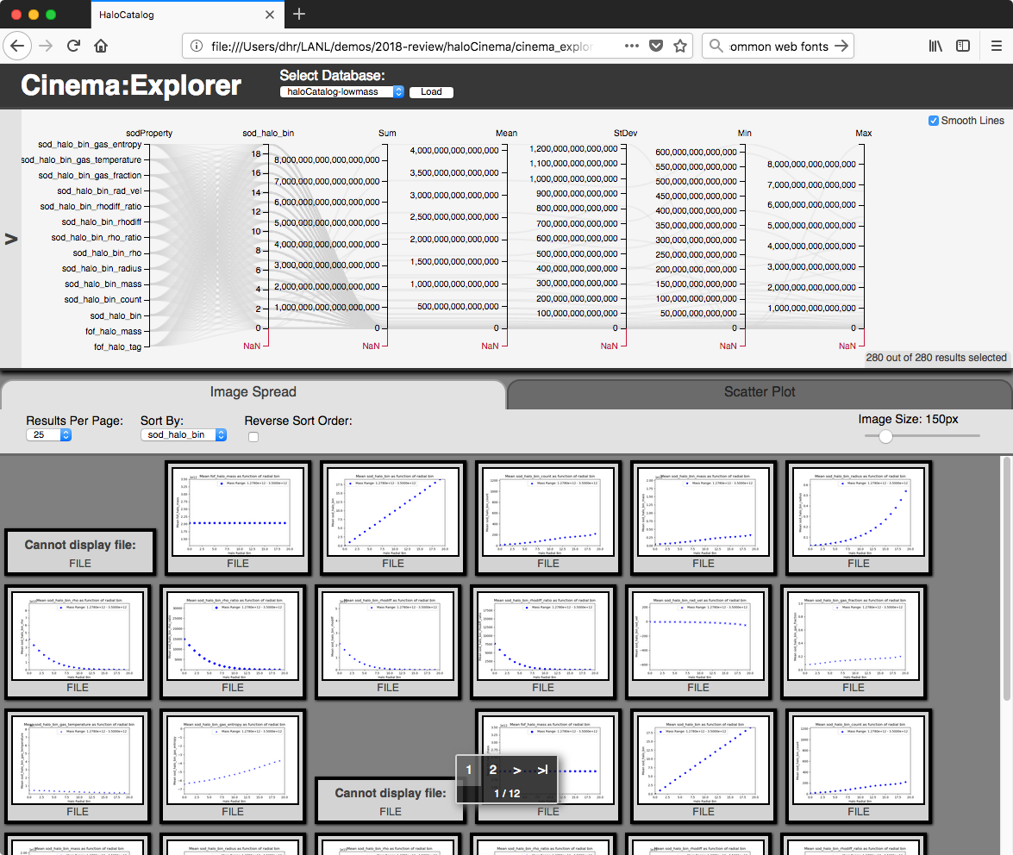Open the Sort By dropdown
The image size is (1013, 855).
184,434
